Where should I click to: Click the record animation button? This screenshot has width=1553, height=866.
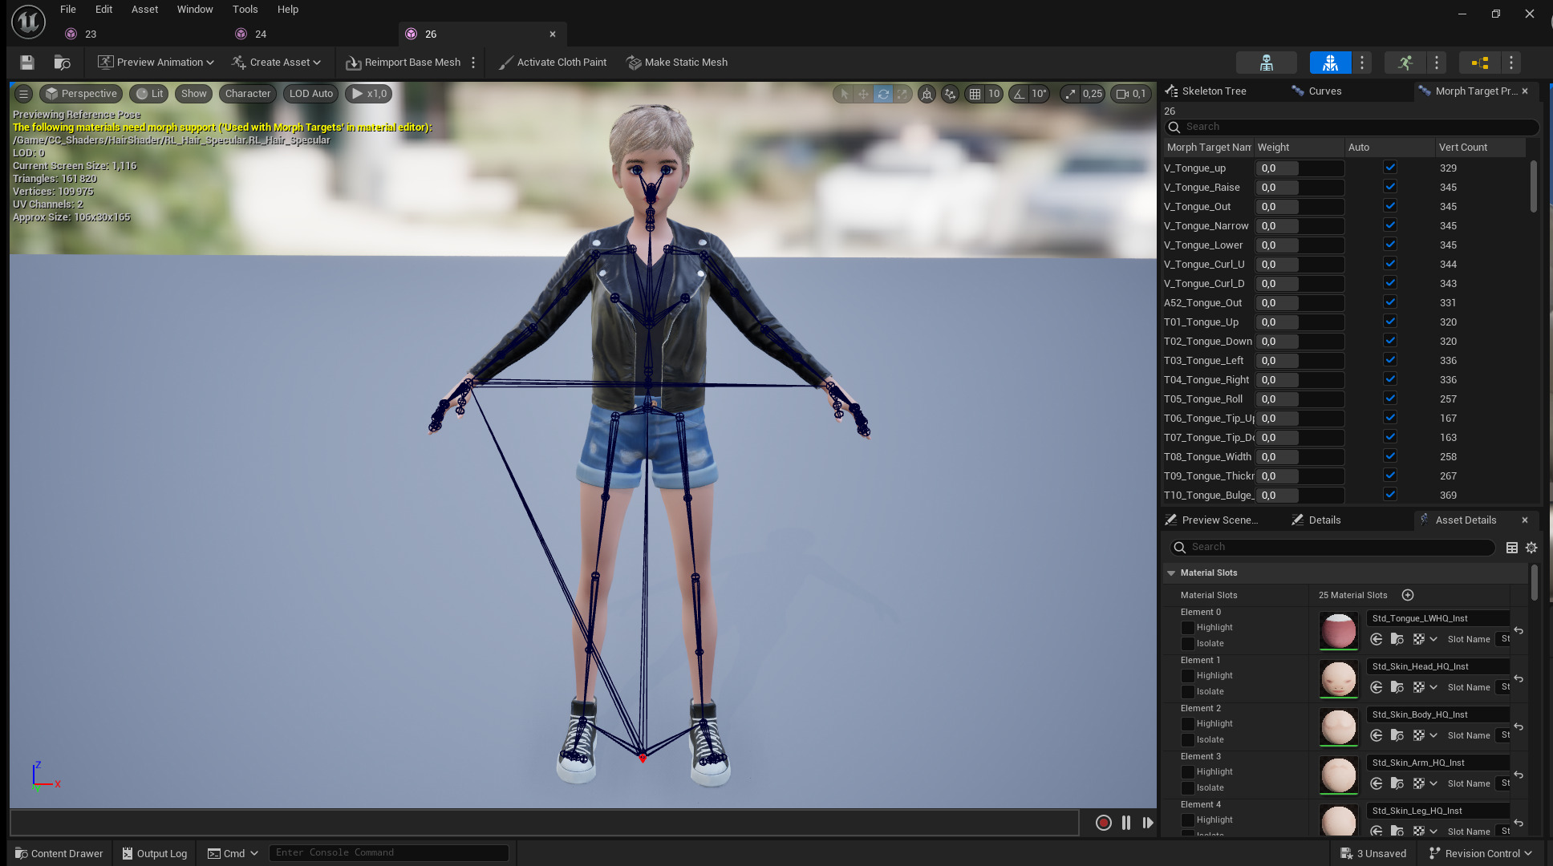[x=1103, y=823]
